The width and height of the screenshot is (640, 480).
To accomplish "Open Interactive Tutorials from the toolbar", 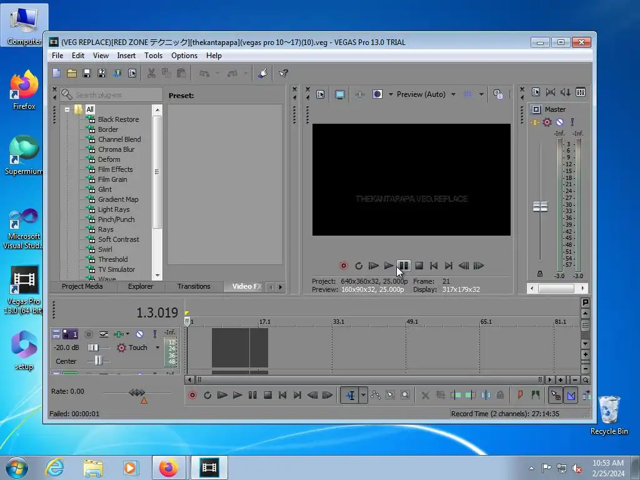I will pyautogui.click(x=263, y=73).
